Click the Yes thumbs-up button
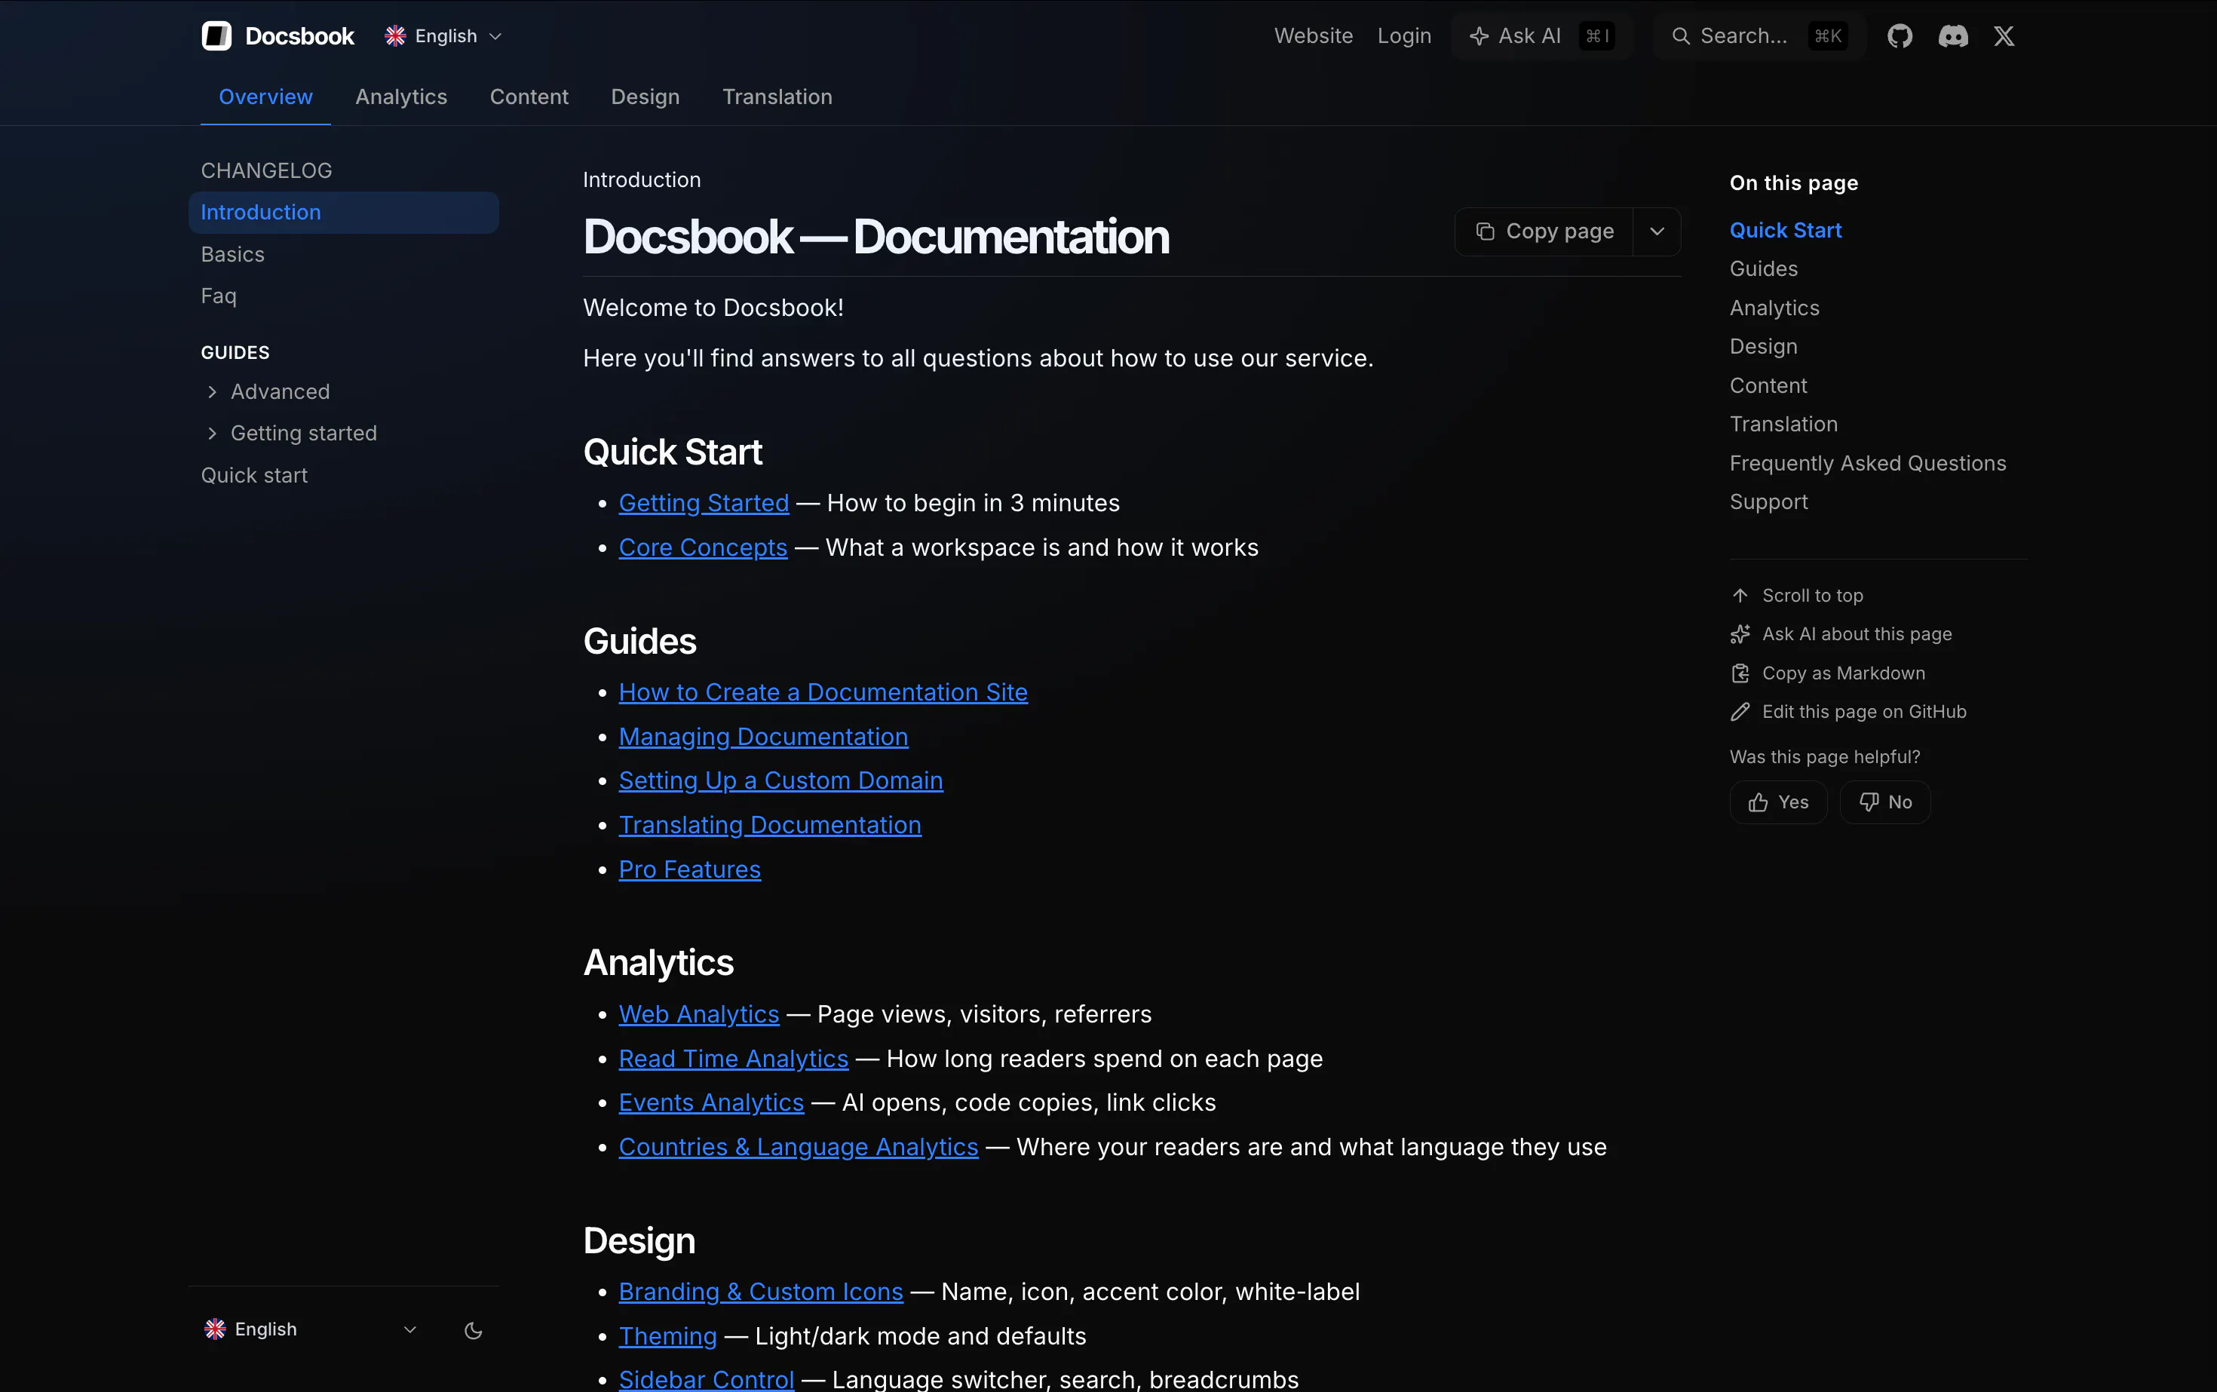The image size is (2217, 1392). point(1778,802)
